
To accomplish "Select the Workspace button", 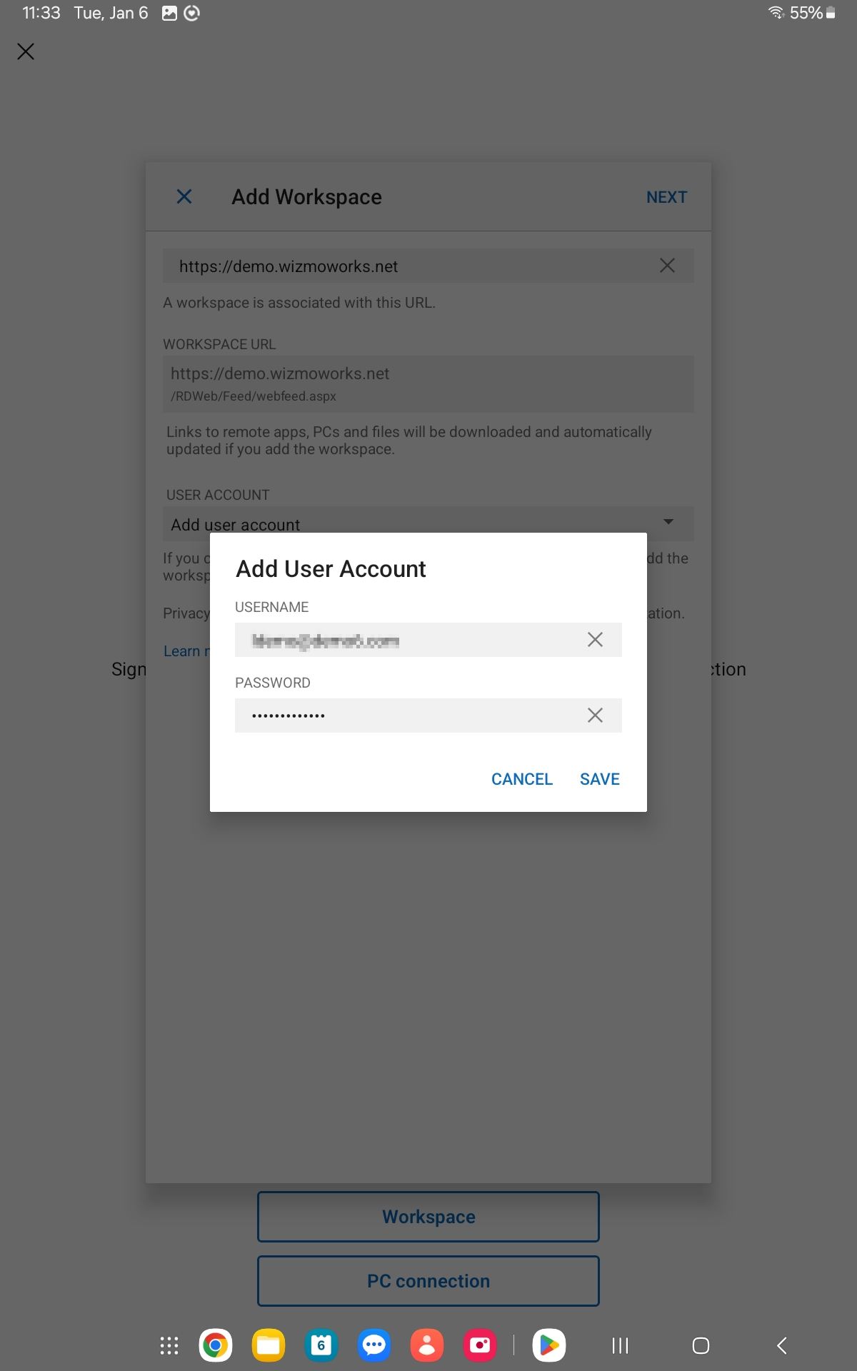I will 428,1217.
